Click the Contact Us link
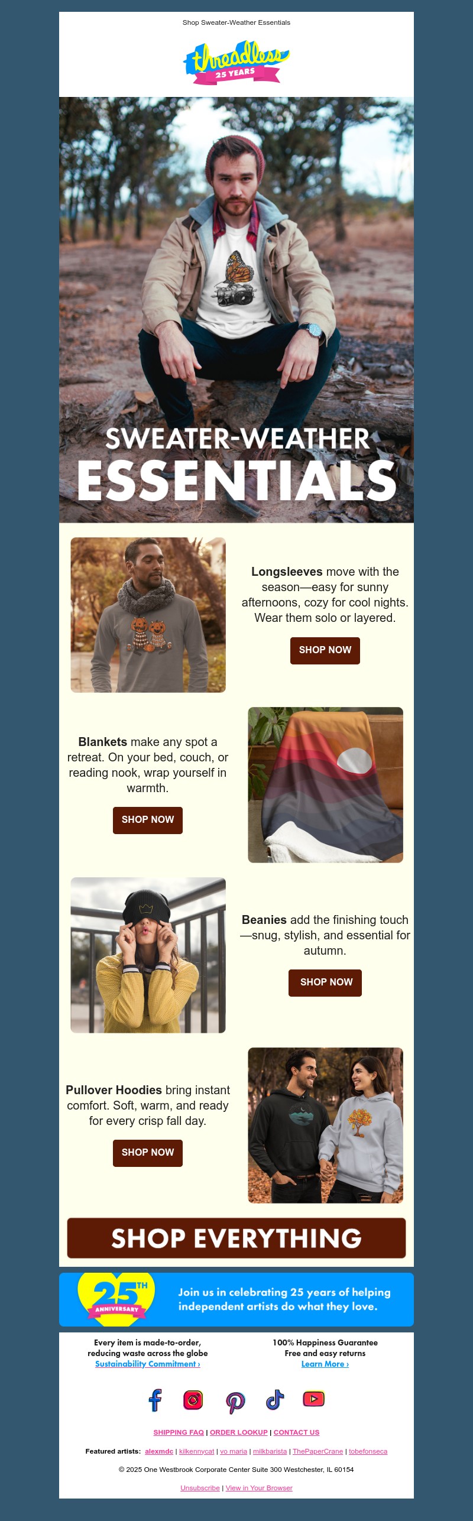Screen dimensions: 473x1521 click(296, 1432)
